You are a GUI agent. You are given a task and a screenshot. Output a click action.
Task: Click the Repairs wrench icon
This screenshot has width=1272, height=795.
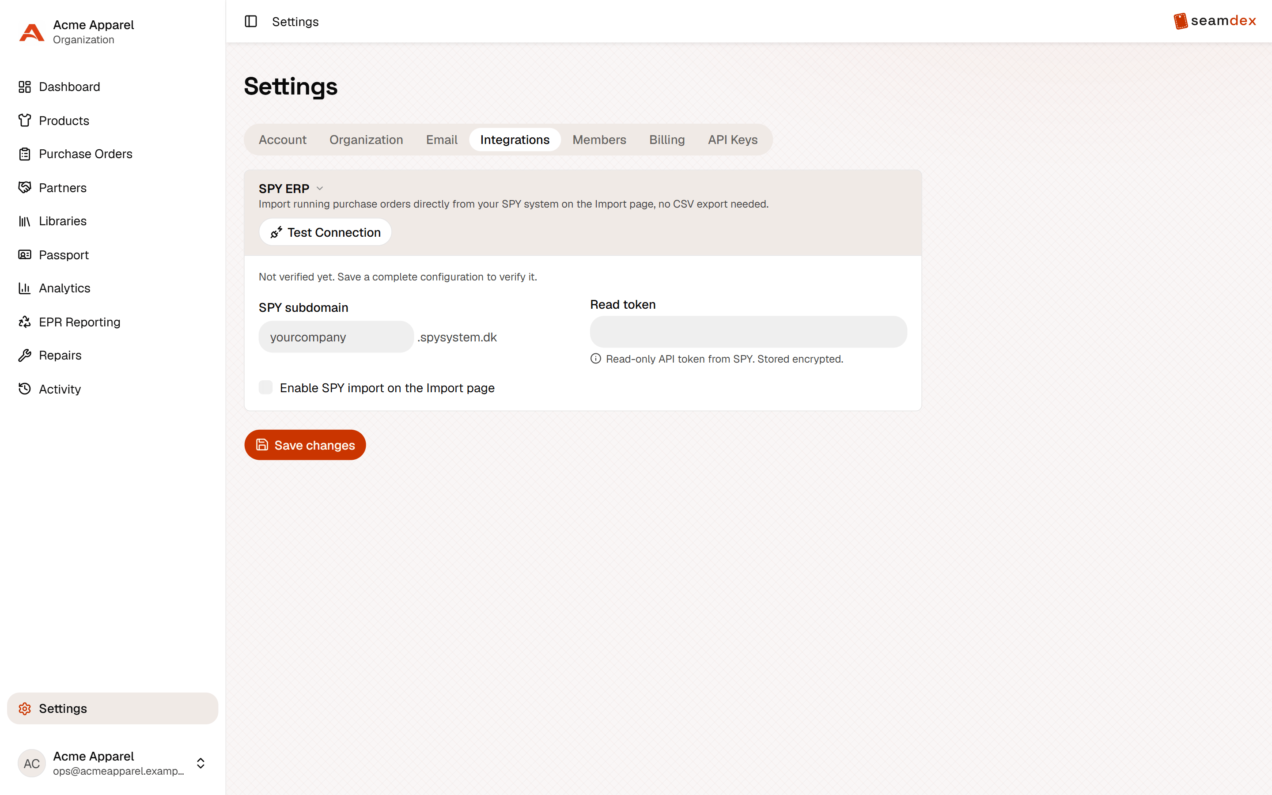point(25,356)
